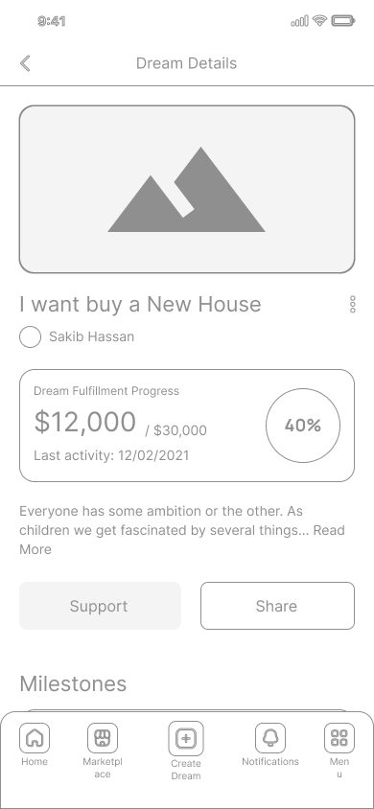Open the dream image placeholder thumbnail
Screen dimensions: 374x809
click(187, 190)
